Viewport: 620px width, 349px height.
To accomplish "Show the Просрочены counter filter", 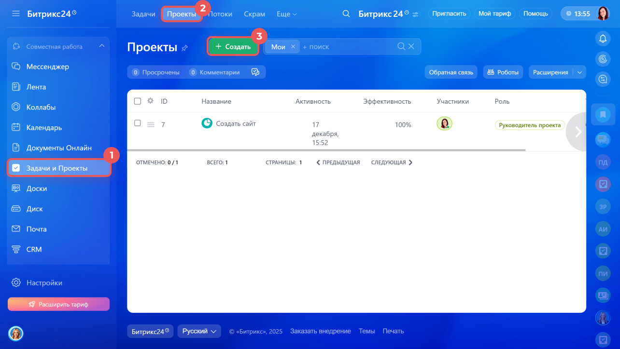I will click(156, 72).
